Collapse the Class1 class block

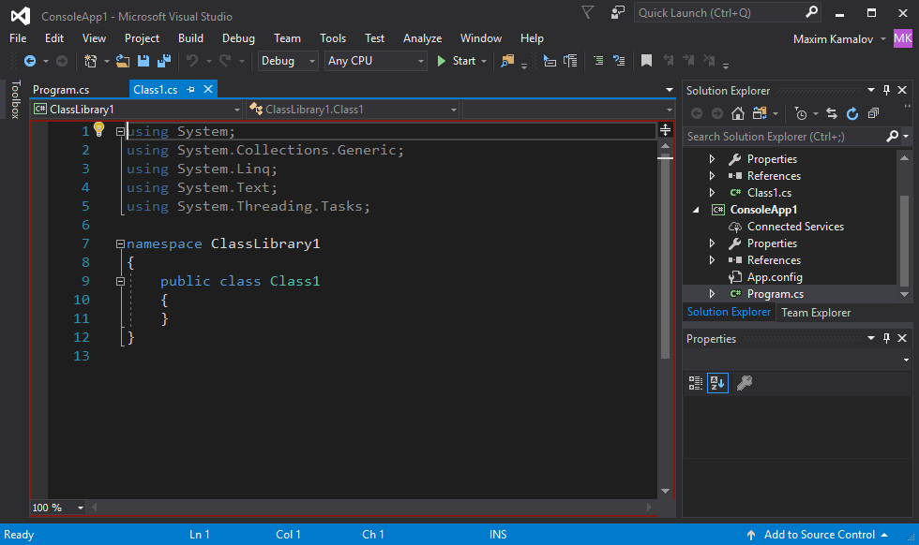120,281
